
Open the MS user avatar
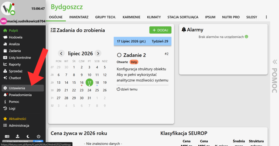3,21
